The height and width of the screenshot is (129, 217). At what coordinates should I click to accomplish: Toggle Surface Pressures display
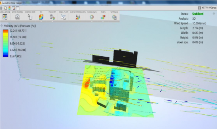[x=78, y=17]
